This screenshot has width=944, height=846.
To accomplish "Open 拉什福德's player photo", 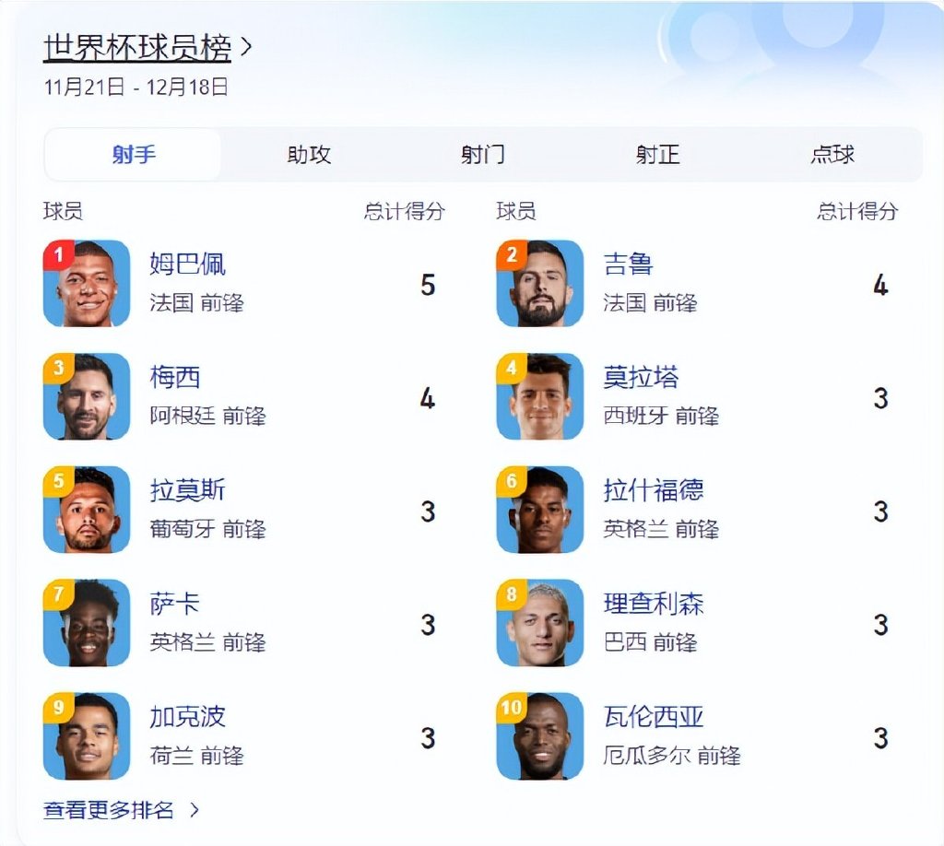I will (540, 510).
